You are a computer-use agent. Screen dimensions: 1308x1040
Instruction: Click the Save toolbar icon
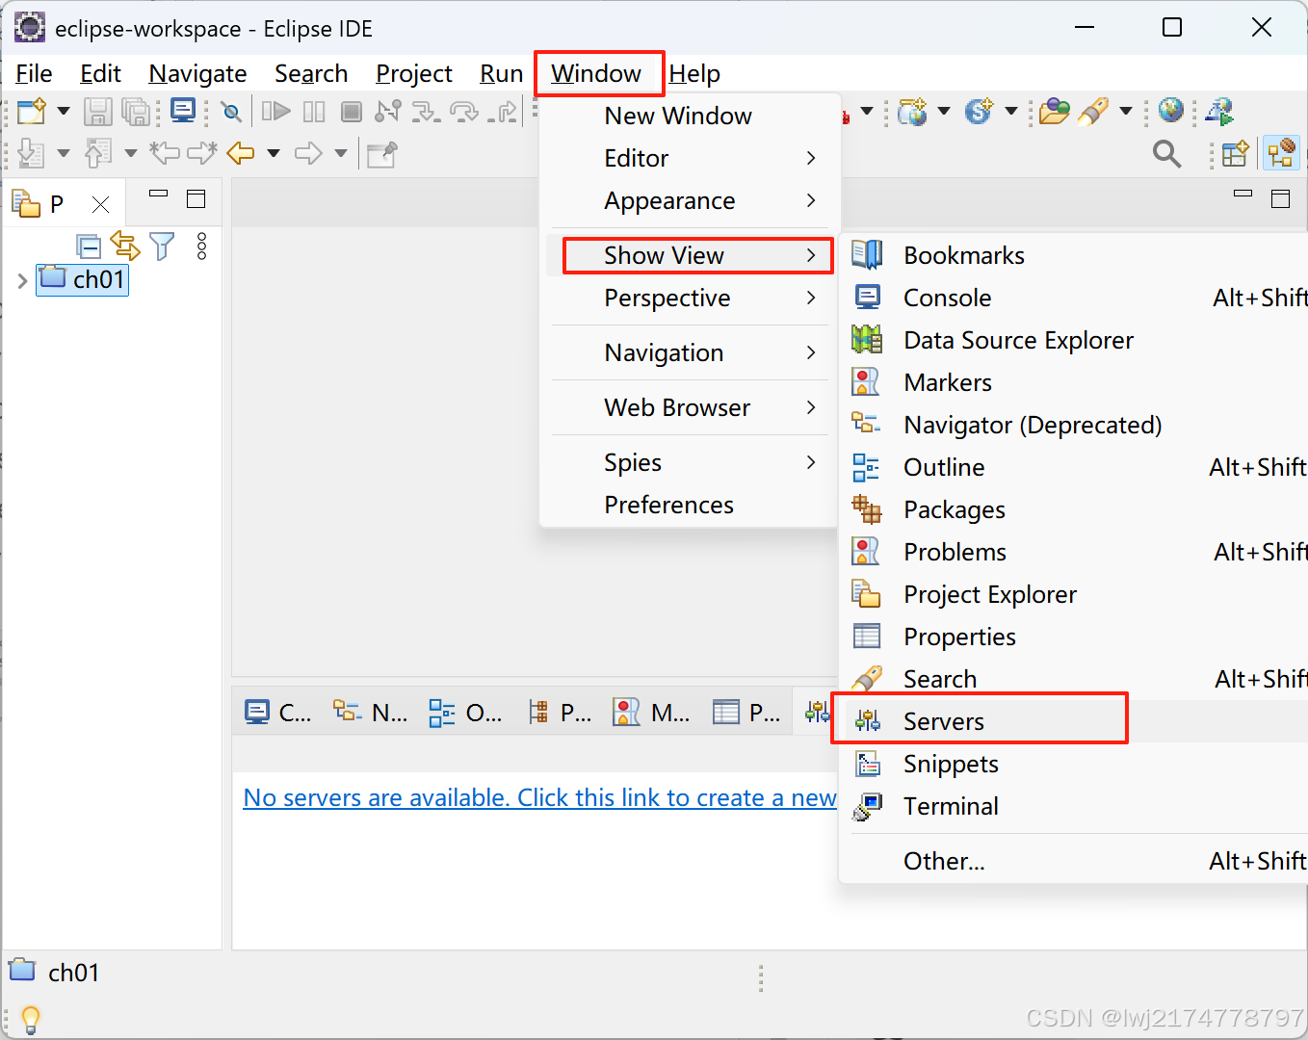[97, 112]
